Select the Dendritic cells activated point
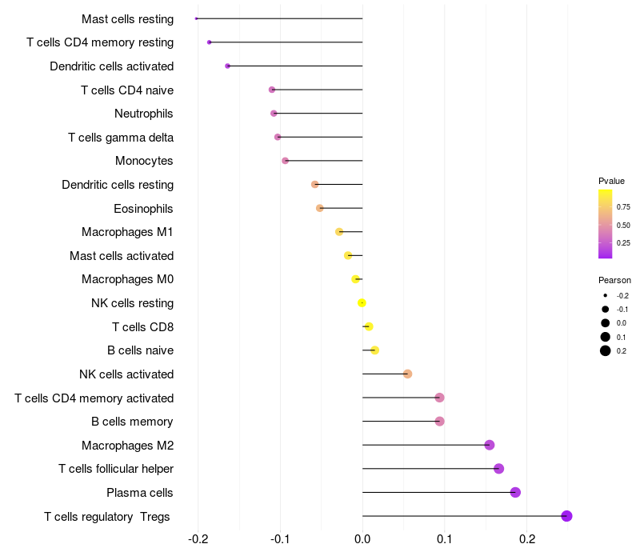Screen dimensions: 640x560 pos(227,66)
